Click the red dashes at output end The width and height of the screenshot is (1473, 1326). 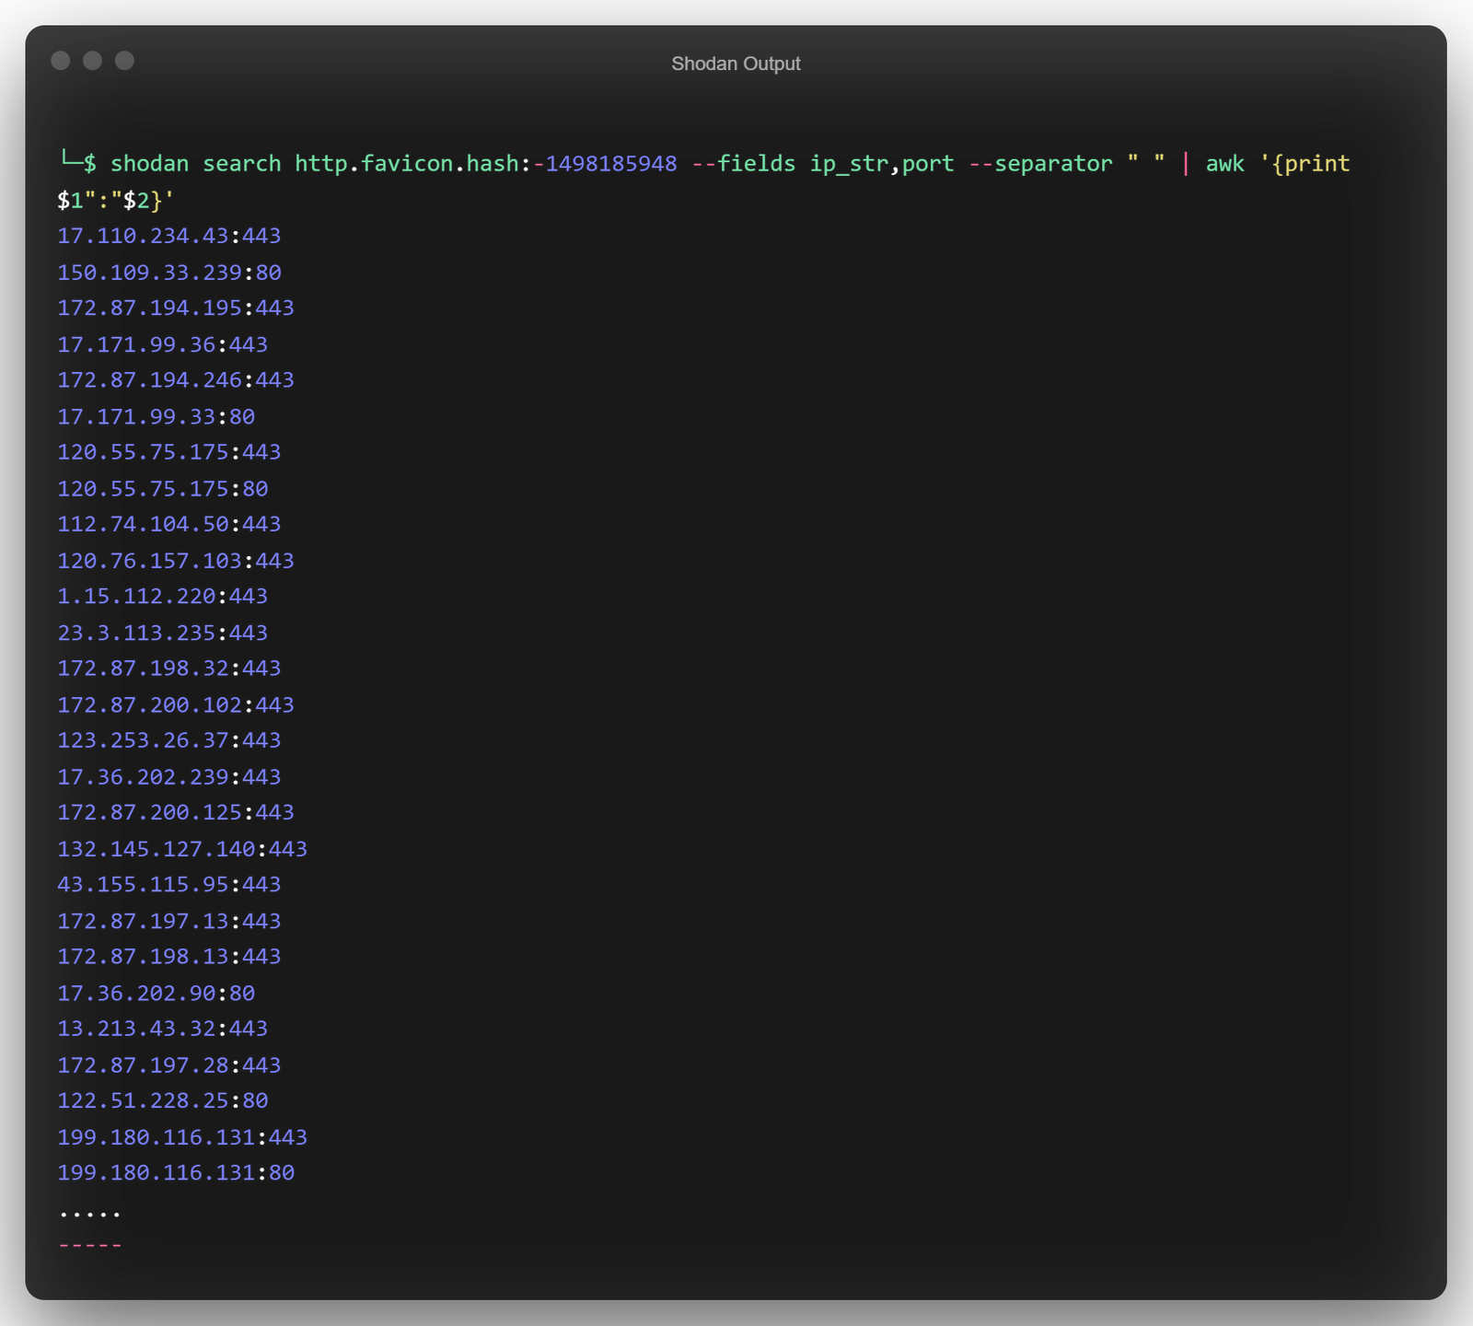pos(90,1246)
